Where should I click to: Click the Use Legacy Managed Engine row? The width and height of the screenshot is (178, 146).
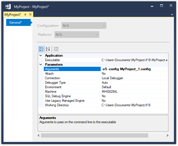click(x=65, y=101)
